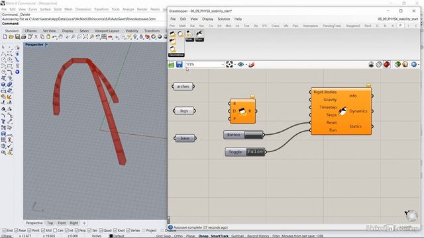
Task: Open the dropdown arrow beside the Zoom Extents icon
Action: [x=235, y=65]
